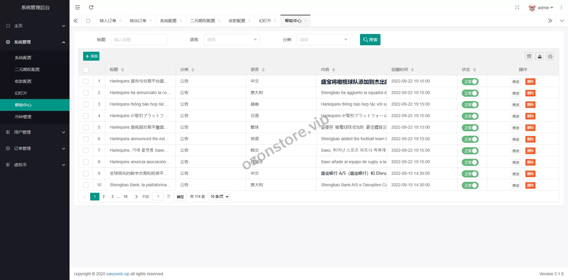The width and height of the screenshot is (568, 280).
Task: Enter fullscreen mode via top-right icon
Action: coord(517,7)
